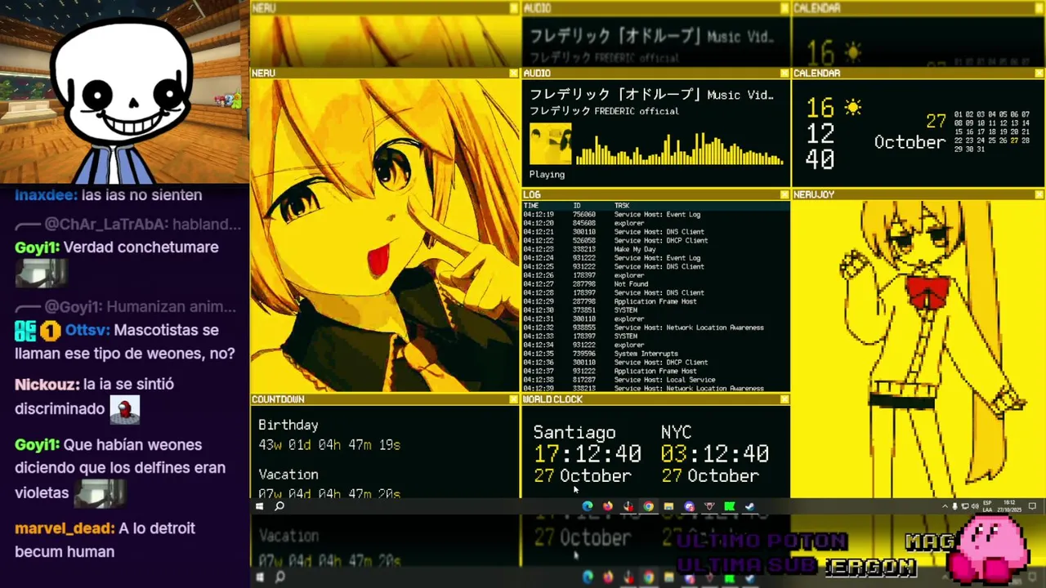Open the notification center icon in tray
The image size is (1046, 588).
click(1032, 506)
